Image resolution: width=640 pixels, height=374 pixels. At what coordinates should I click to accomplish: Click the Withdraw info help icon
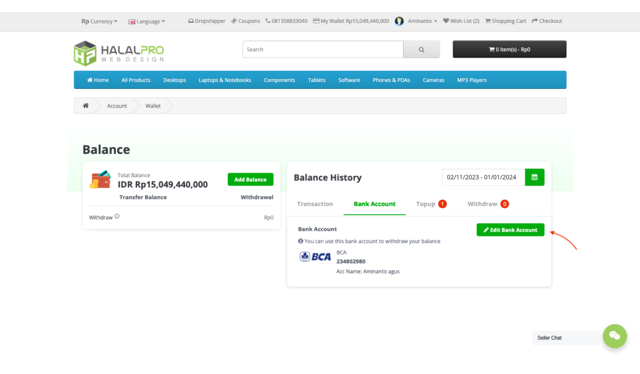click(x=117, y=217)
